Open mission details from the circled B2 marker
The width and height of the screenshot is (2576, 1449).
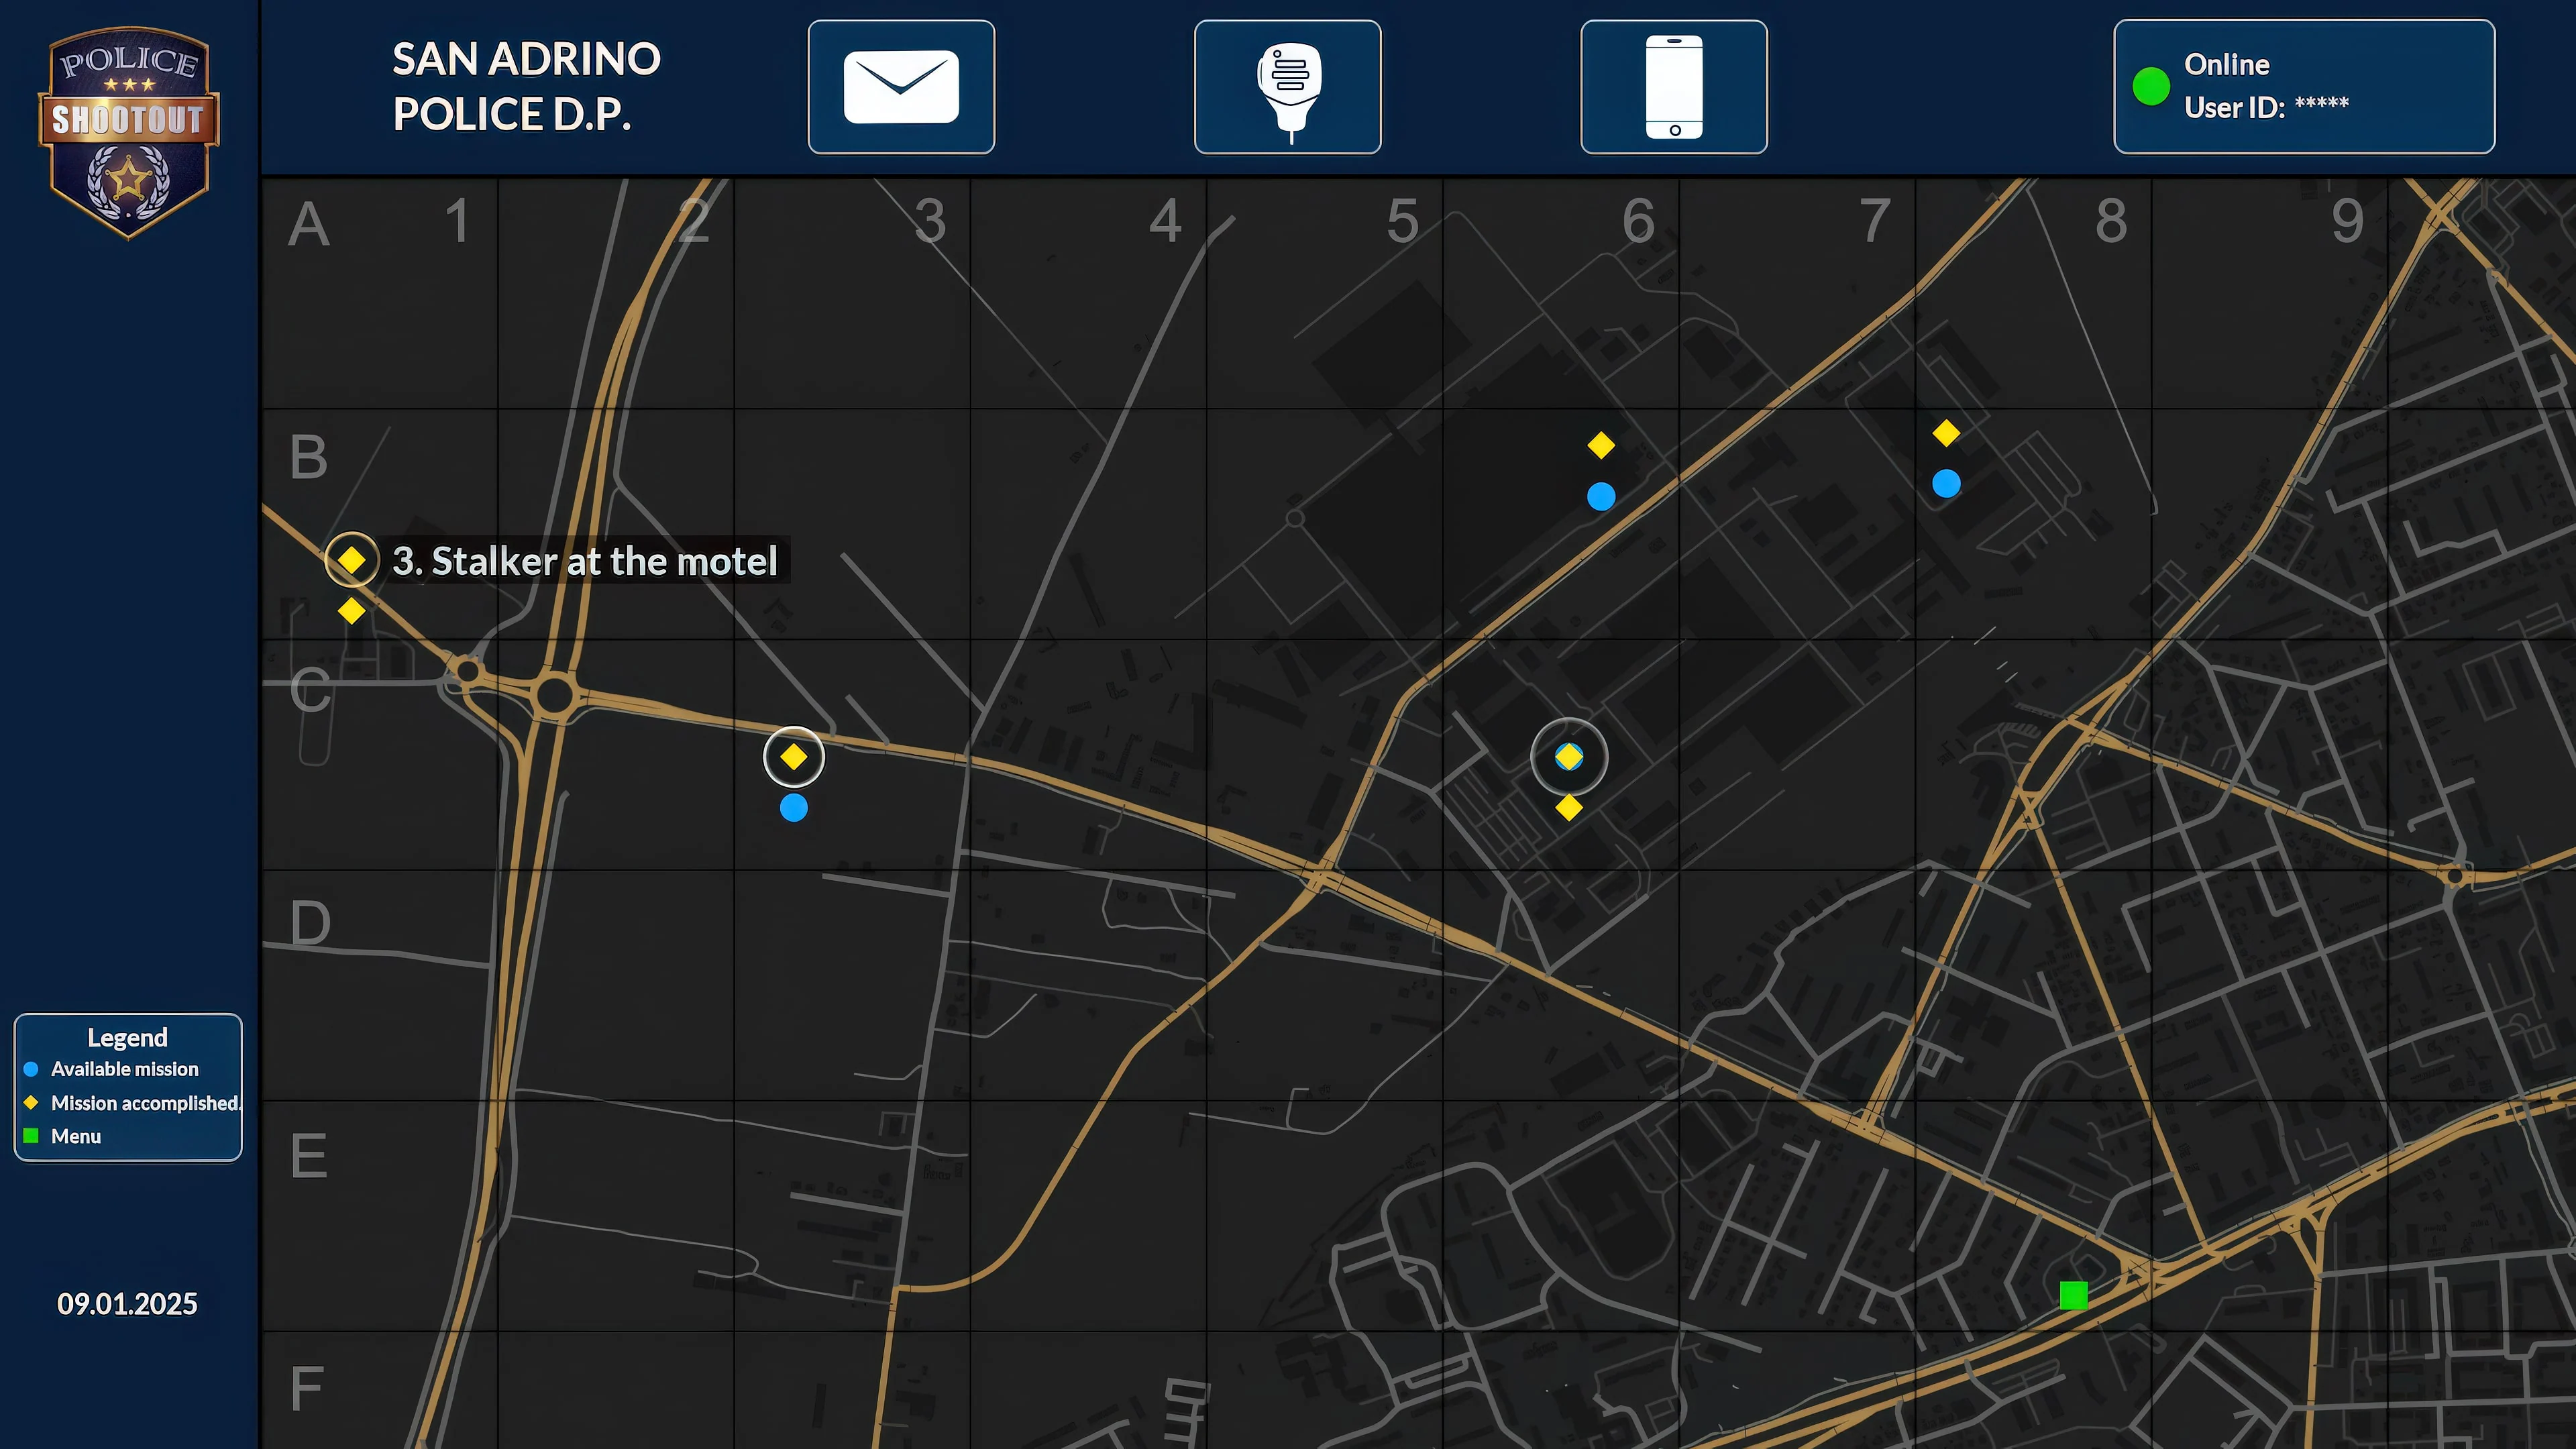coord(352,560)
